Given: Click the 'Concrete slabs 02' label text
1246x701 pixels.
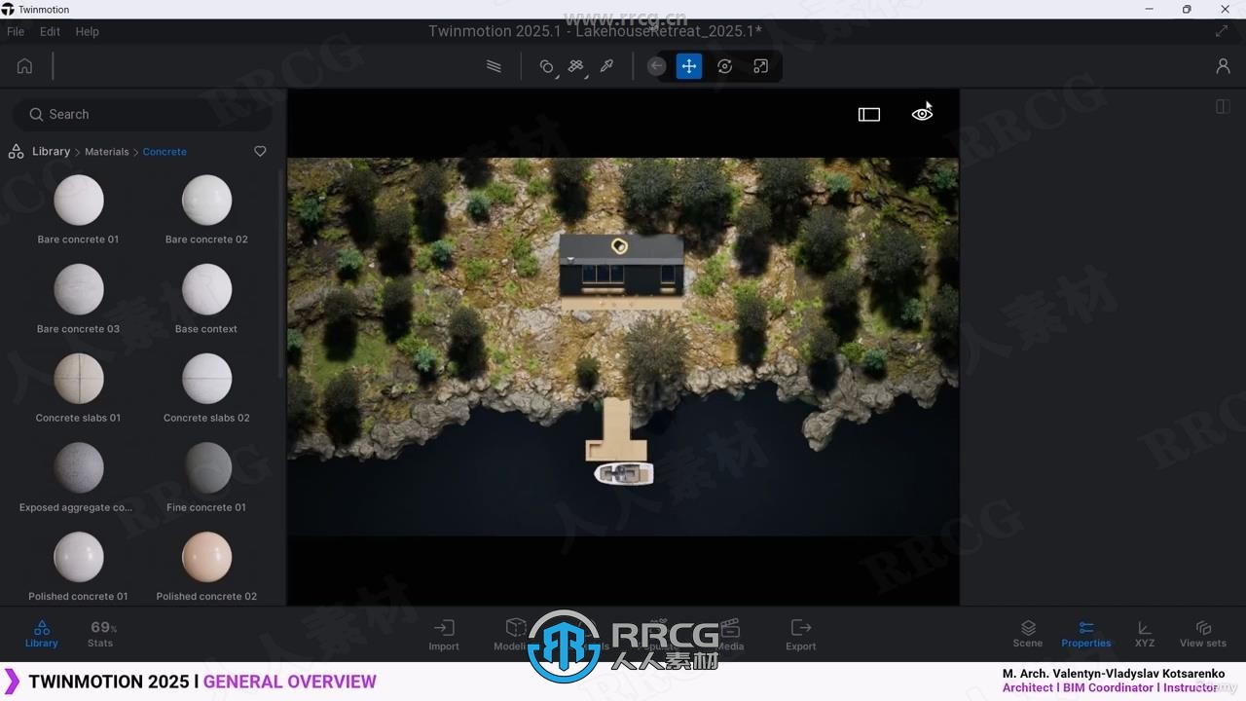Looking at the screenshot, I should [x=206, y=418].
